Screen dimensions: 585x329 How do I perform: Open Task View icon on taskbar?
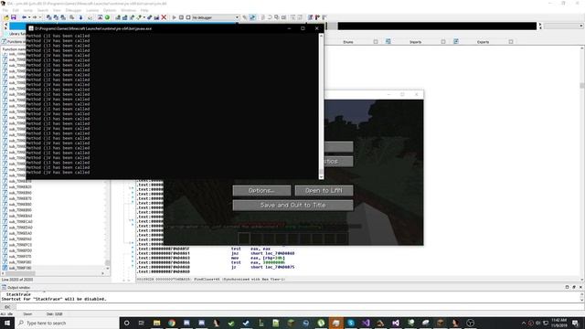(x=142, y=323)
